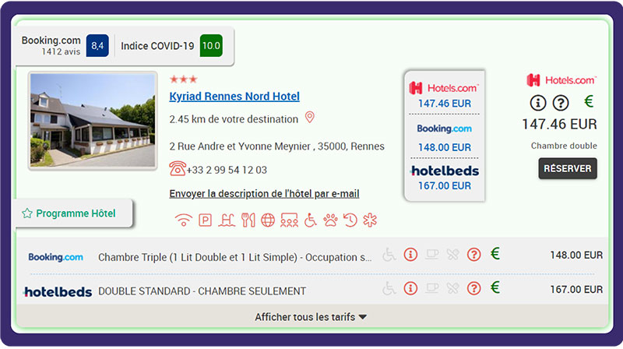Open info icon in hotelbeds DOUBLE STANDARD row
This screenshot has height=349, width=623.
[410, 288]
